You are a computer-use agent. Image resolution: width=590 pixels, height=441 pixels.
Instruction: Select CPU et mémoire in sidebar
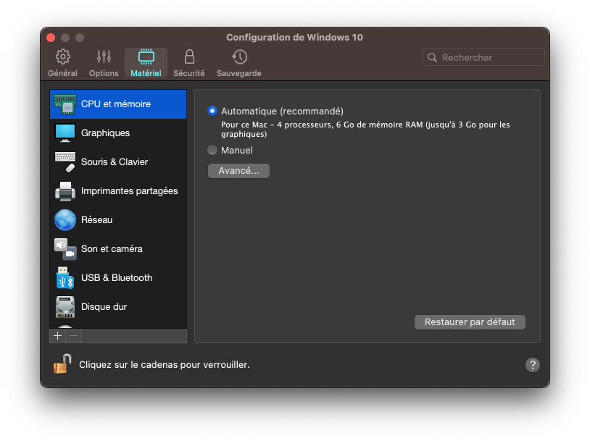(118, 104)
